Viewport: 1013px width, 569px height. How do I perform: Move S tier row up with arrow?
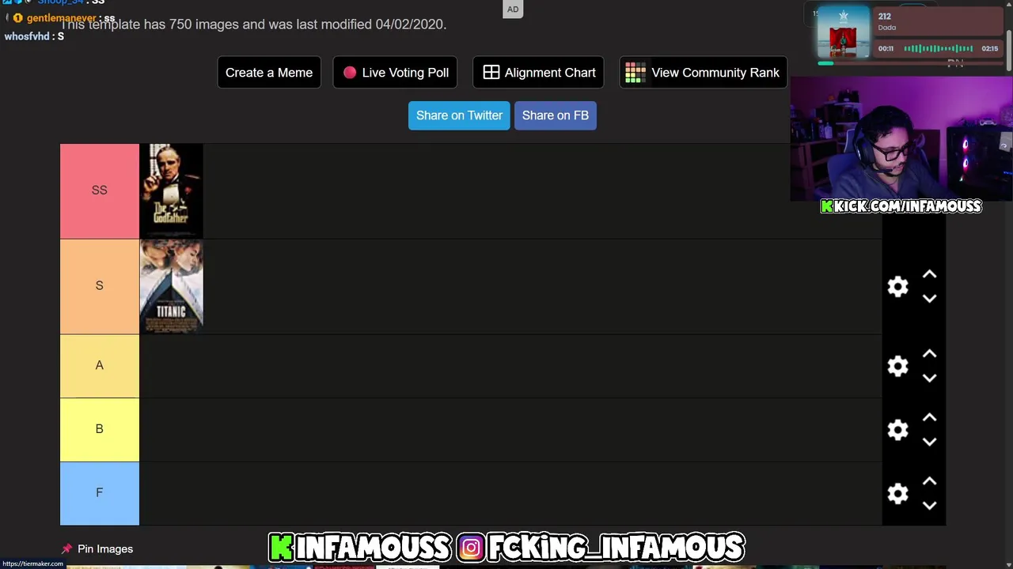[x=930, y=275]
